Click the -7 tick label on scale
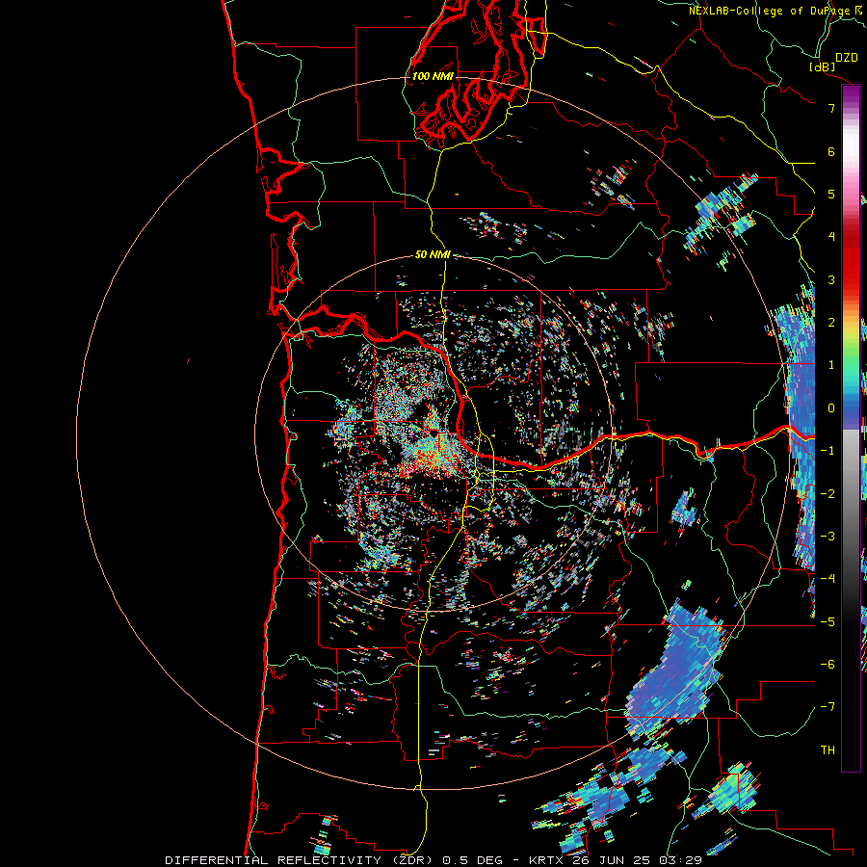The image size is (867, 867). click(828, 707)
